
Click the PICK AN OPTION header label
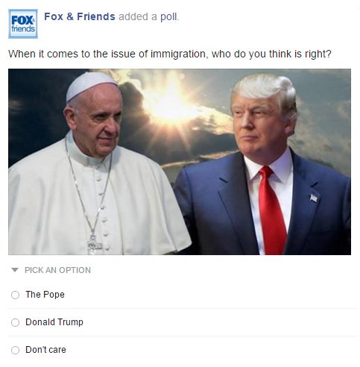coord(57,270)
